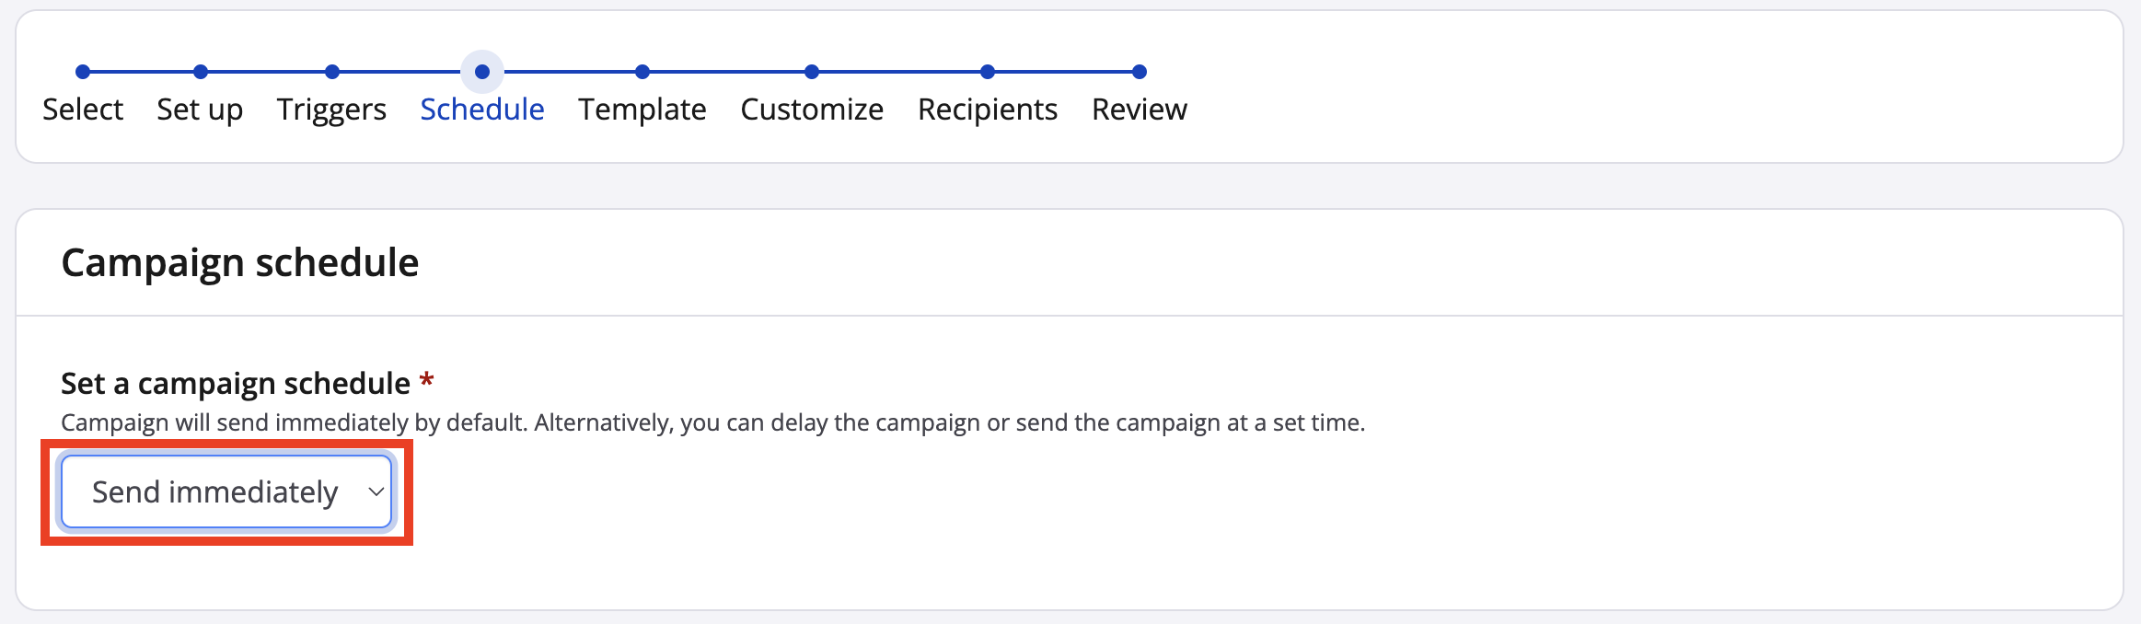Image resolution: width=2141 pixels, height=624 pixels.
Task: Click the chevron arrow on schedule dropdown
Action: 376,492
